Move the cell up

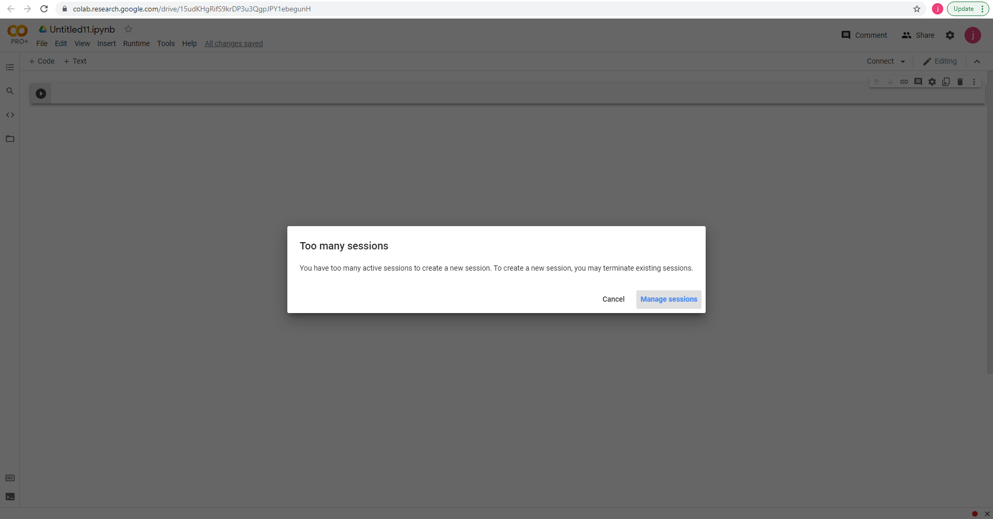[x=875, y=81]
